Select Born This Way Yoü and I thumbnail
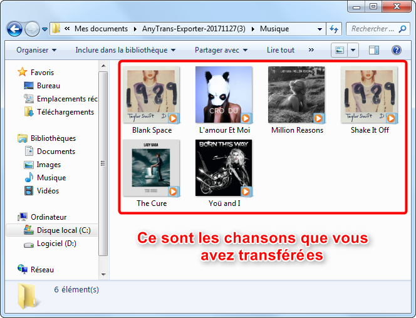 coord(224,168)
